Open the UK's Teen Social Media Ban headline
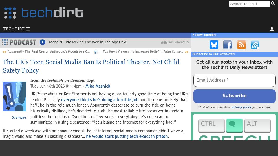 tap(91, 66)
